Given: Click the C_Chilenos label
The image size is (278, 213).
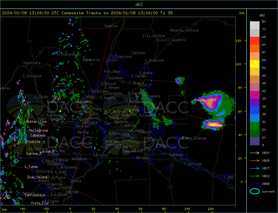Looking at the screenshot, I should [32, 76].
